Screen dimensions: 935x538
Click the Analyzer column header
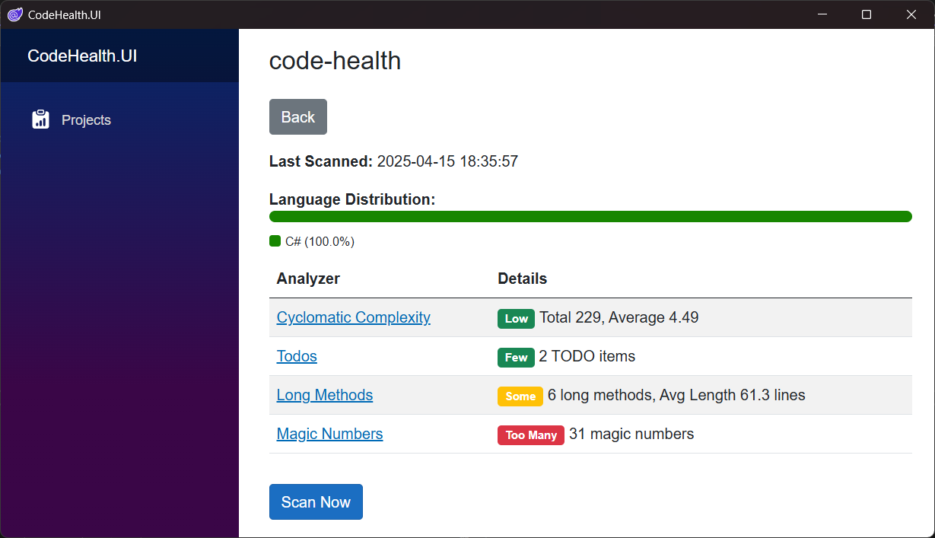308,279
